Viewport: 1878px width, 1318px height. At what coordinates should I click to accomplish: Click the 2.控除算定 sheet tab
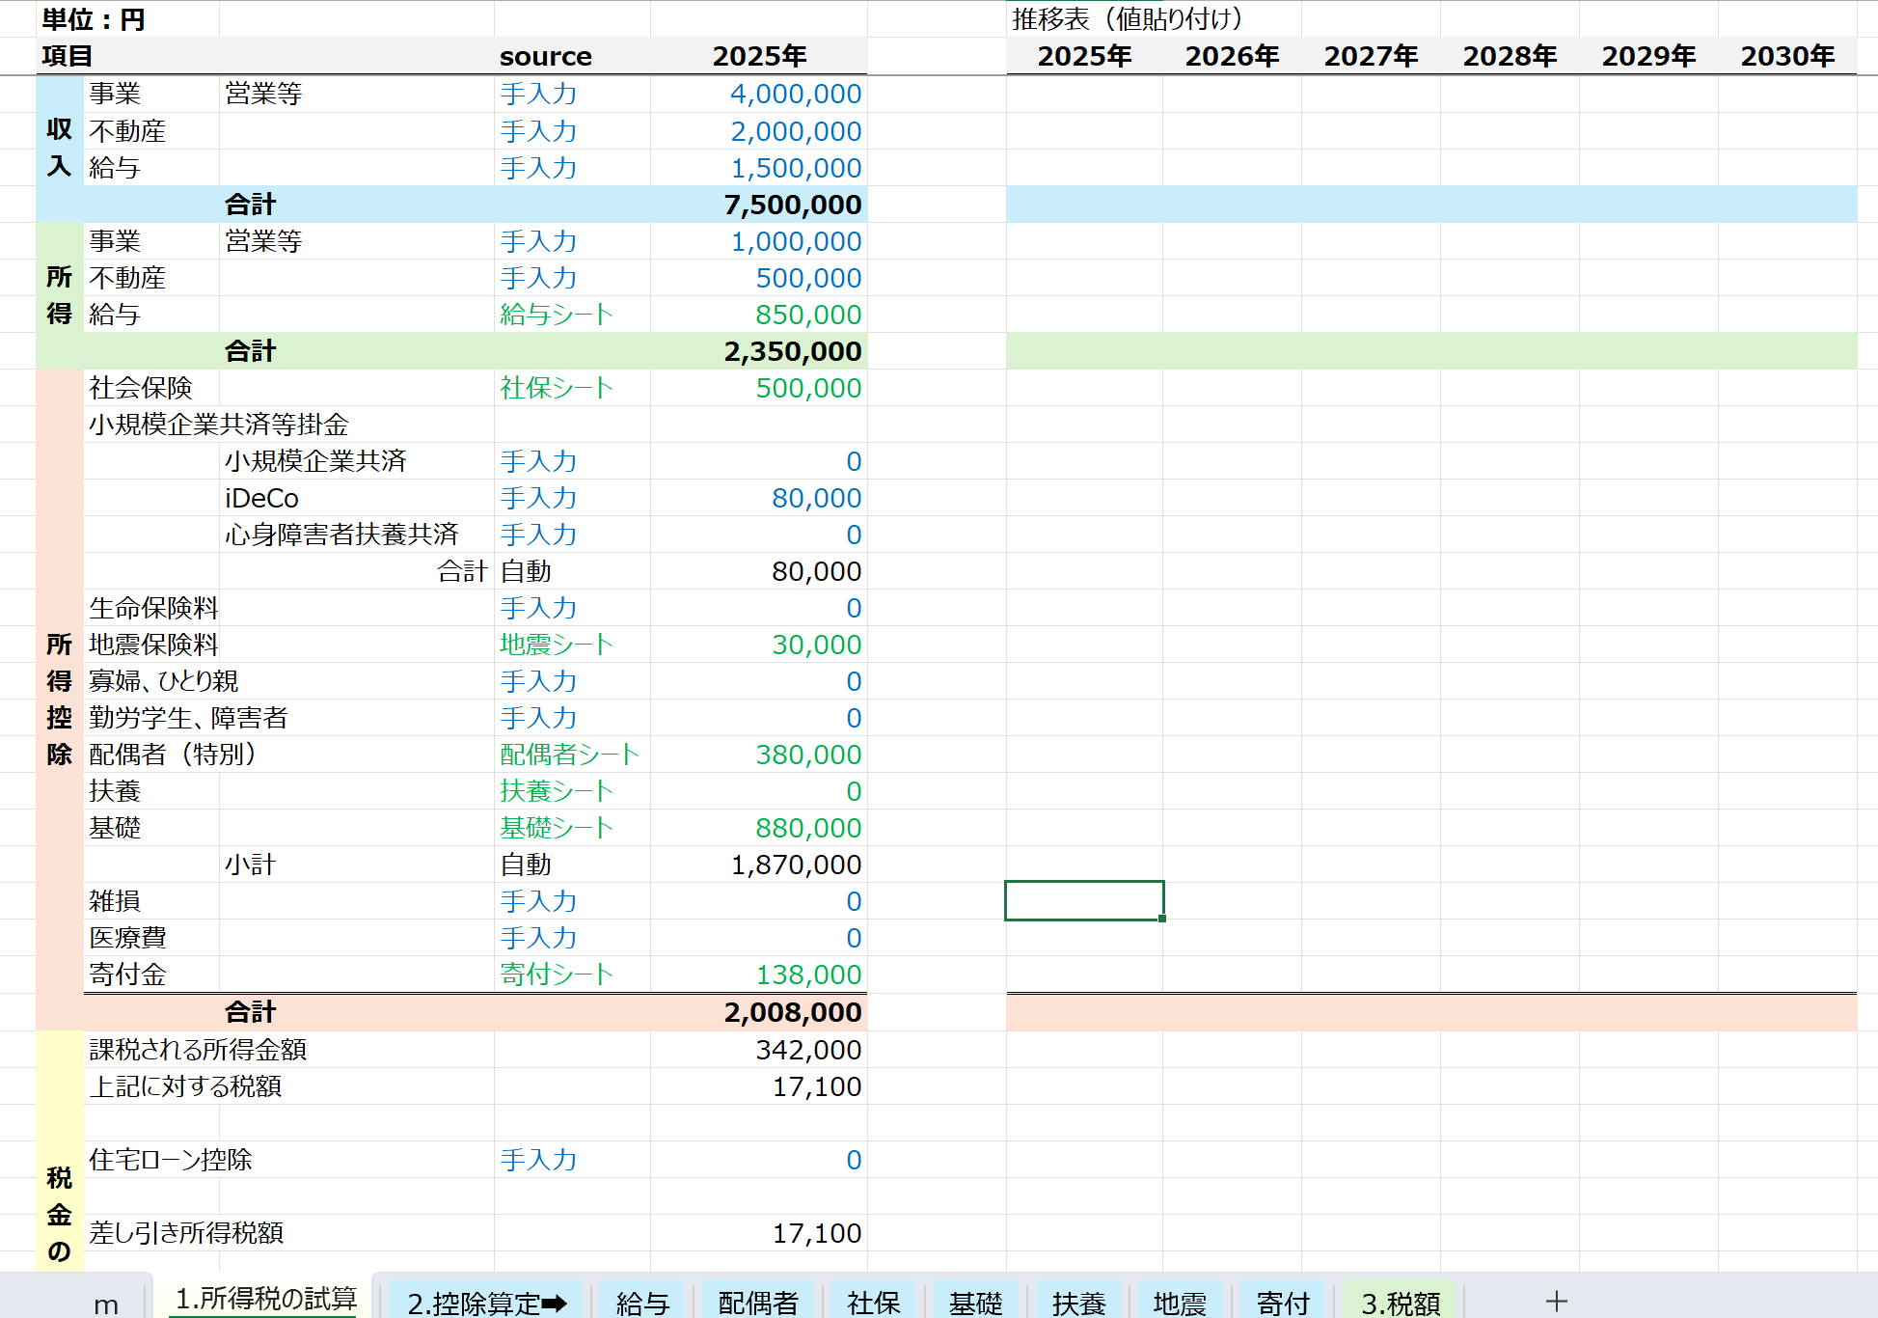pyautogui.click(x=486, y=1303)
